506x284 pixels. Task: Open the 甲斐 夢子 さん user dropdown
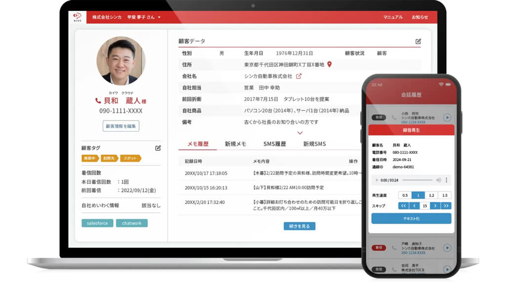pos(144,17)
